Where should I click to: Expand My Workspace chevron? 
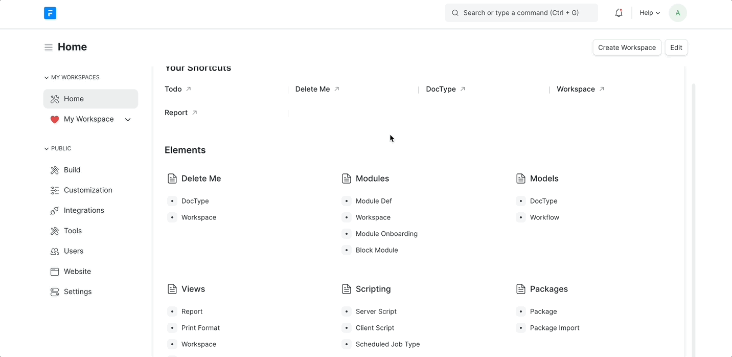coord(128,120)
